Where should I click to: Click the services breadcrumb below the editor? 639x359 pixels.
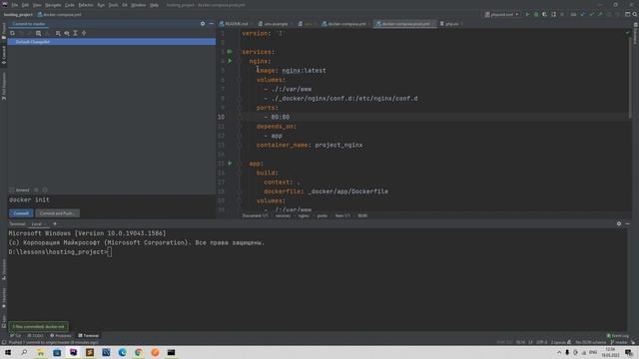283,215
